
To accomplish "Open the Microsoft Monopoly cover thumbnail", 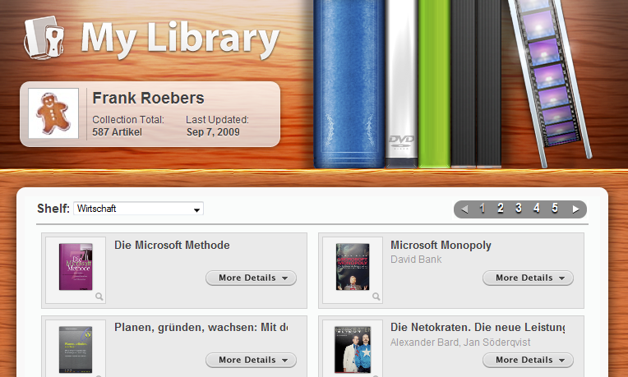I will click(x=353, y=267).
